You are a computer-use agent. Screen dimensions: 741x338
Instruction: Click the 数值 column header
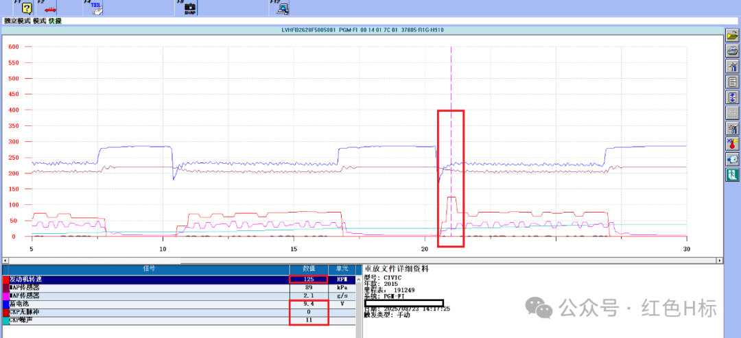(309, 269)
